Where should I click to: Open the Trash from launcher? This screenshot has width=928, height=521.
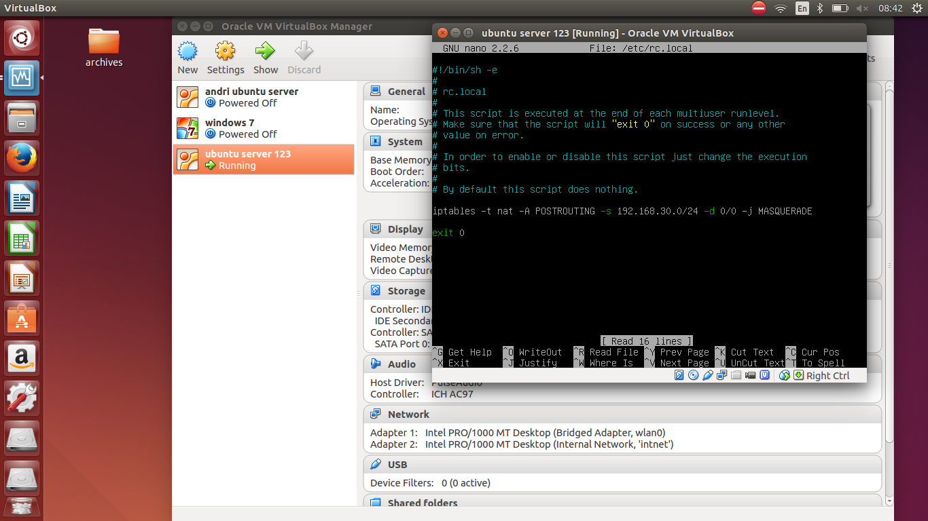tap(22, 508)
